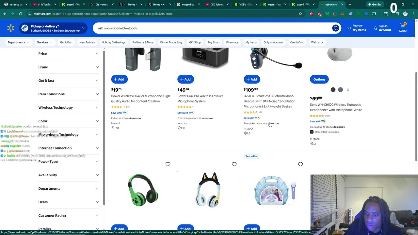Open a new browser tab
This screenshot has height=235, width=418.
tap(350, 4)
